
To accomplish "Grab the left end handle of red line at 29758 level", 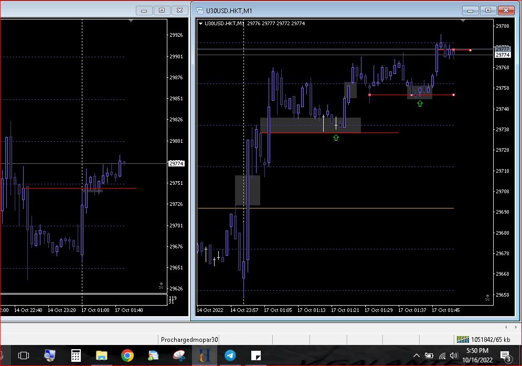I will click(369, 95).
